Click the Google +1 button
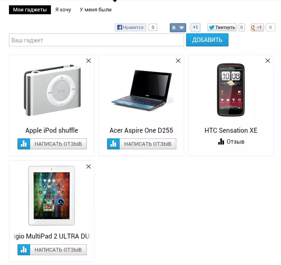 [257, 27]
